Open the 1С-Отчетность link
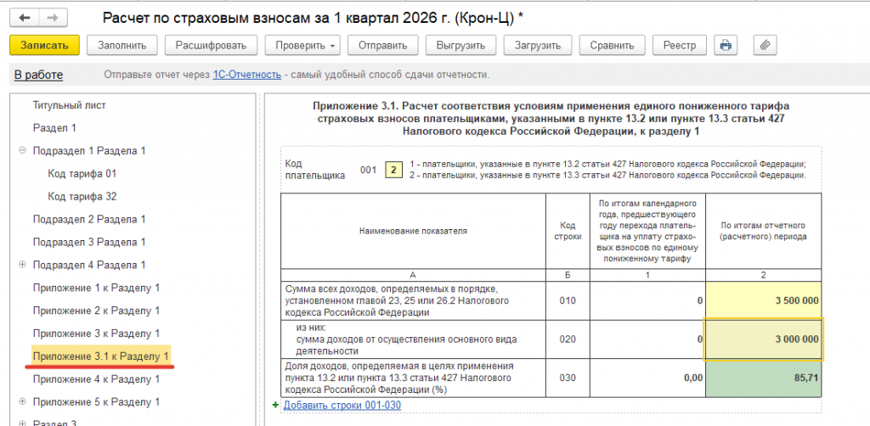This screenshot has width=870, height=426. point(247,75)
